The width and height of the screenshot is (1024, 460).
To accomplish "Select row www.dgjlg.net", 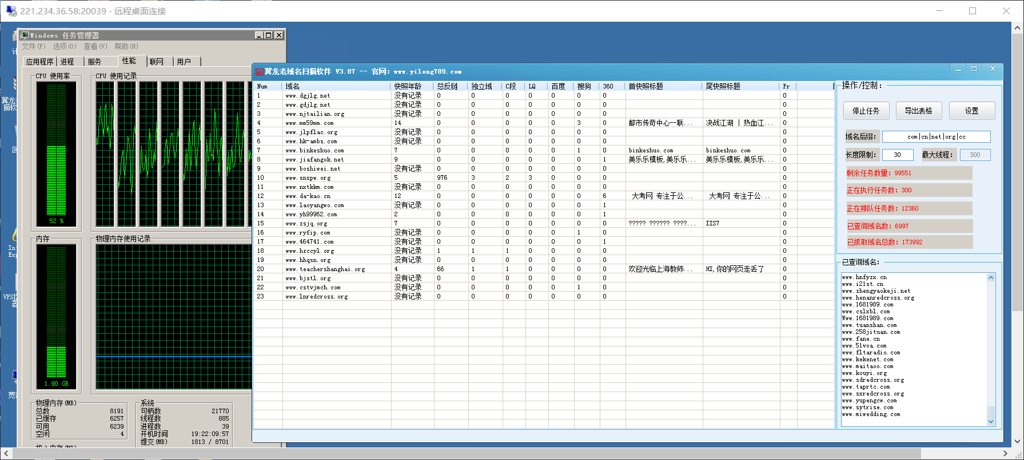I will (544, 95).
